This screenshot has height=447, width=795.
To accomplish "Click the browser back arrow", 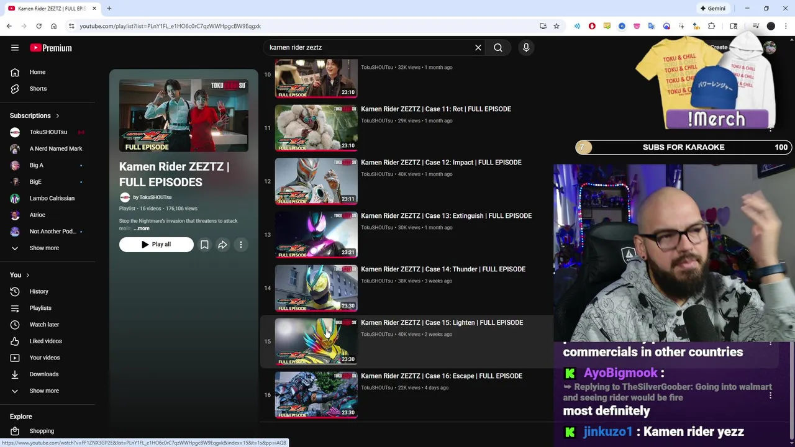I will (x=9, y=26).
